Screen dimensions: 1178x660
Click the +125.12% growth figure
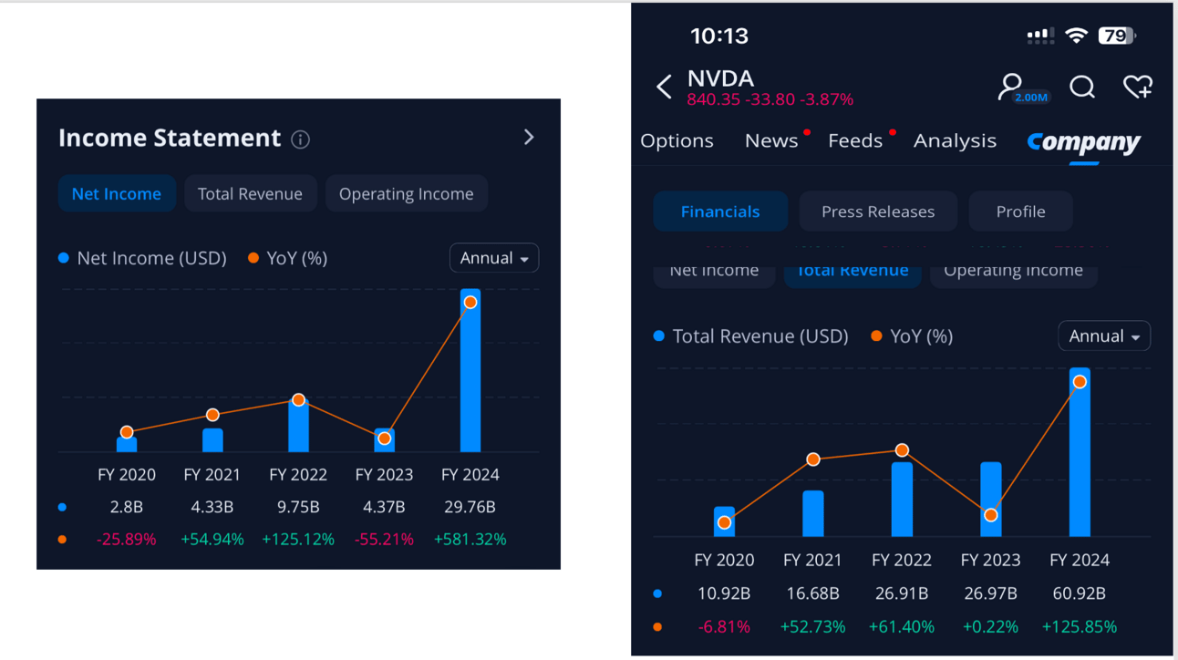pyautogui.click(x=298, y=540)
